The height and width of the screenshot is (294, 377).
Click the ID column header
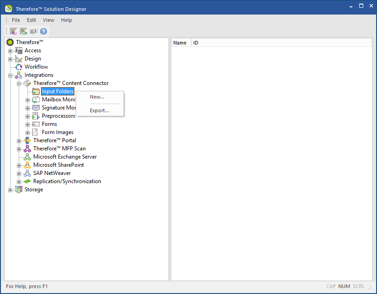pos(195,42)
